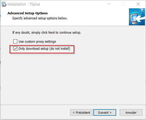
Task: Click the "Specify advanced setup options below." subtitle
Action: [40, 18]
